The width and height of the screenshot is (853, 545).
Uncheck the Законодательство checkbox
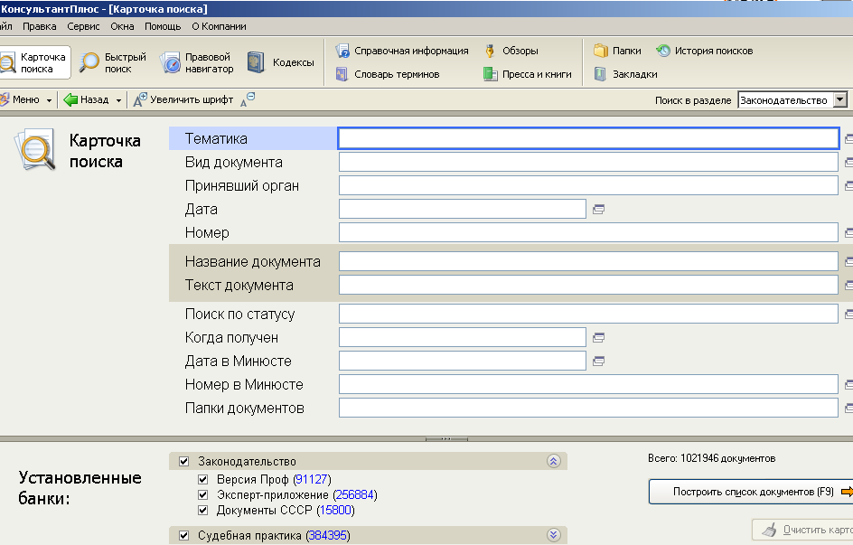[x=183, y=461]
